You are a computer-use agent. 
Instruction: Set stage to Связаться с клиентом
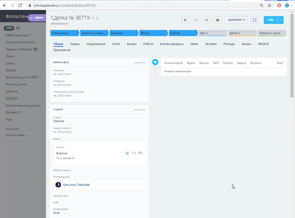click(x=94, y=33)
